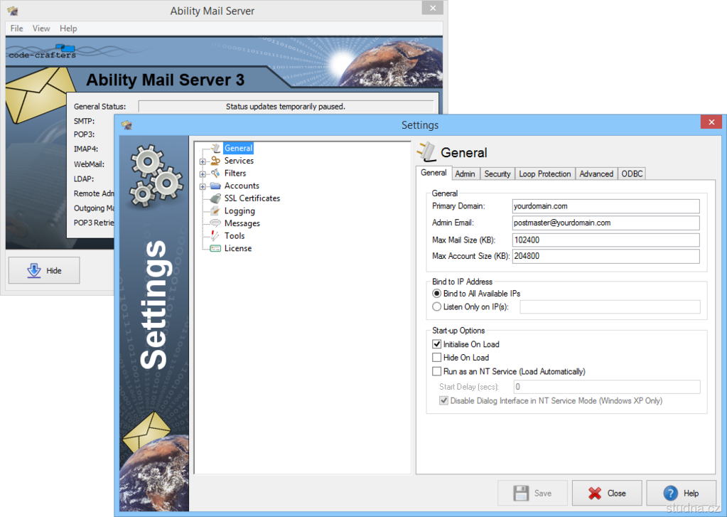
Task: Uncheck Initialise On Load
Action: 436,344
